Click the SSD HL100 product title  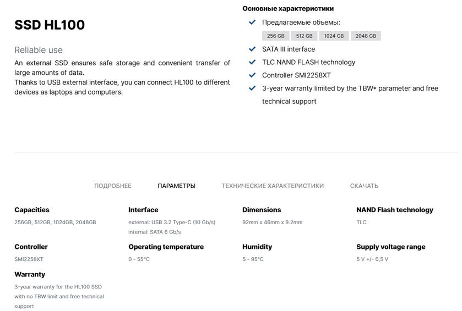click(x=50, y=25)
